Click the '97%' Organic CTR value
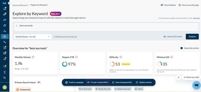 [x=72, y=64]
